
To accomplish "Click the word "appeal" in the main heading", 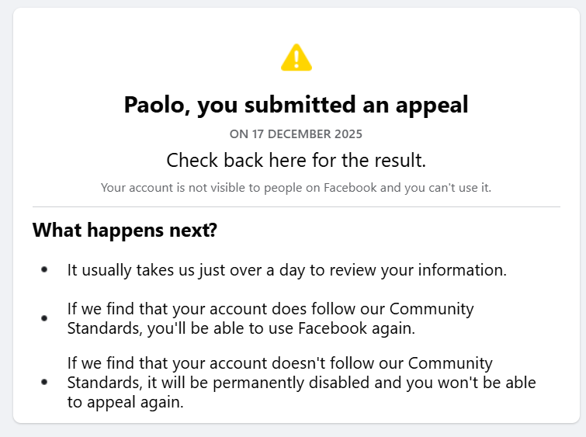I will (432, 105).
